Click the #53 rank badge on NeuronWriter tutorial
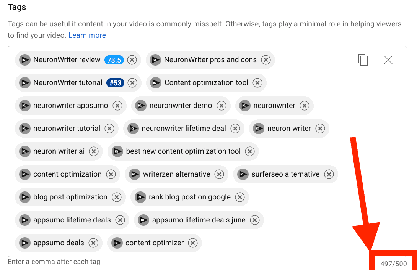The image size is (417, 270). pyautogui.click(x=115, y=83)
